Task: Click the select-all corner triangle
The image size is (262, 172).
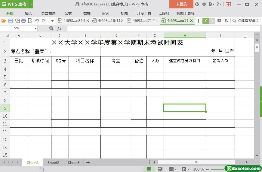Action: 8,35
